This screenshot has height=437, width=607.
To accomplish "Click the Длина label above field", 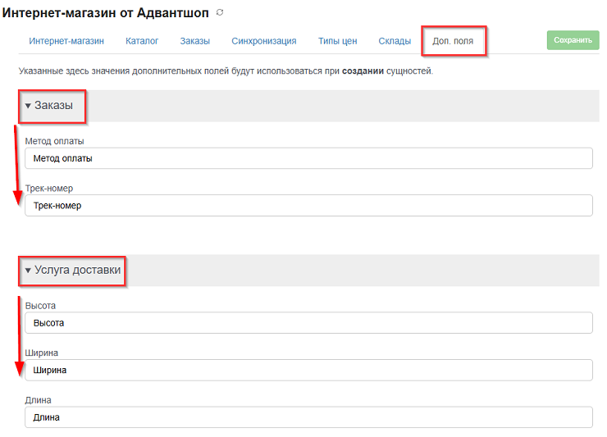I will pyautogui.click(x=38, y=400).
